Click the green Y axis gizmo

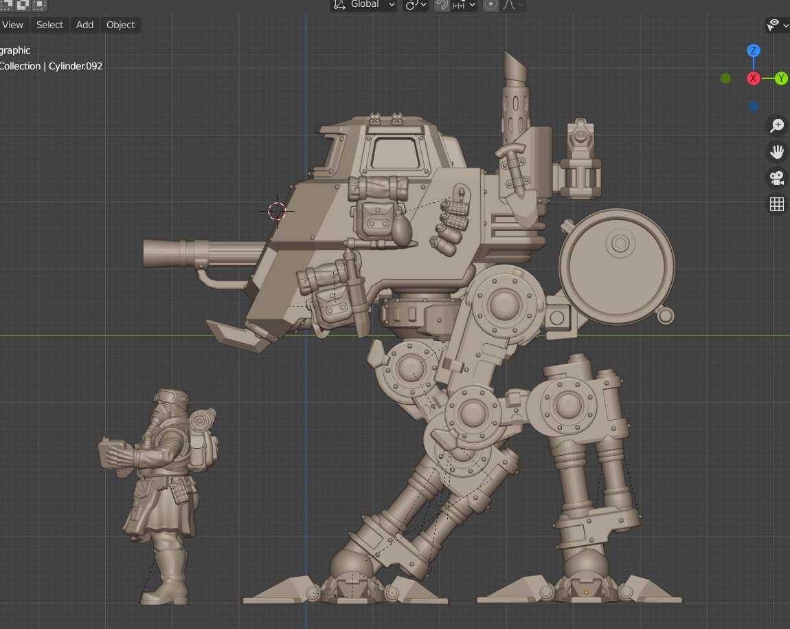tap(781, 78)
